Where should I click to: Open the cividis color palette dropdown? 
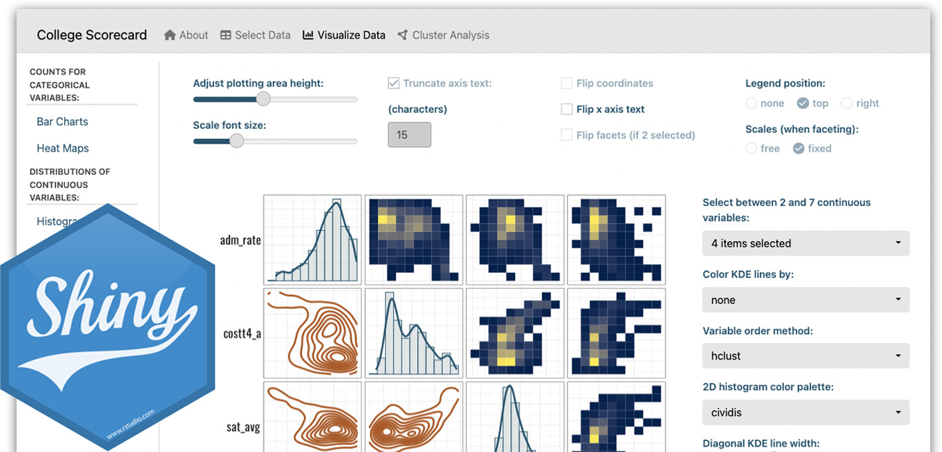pyautogui.click(x=805, y=413)
